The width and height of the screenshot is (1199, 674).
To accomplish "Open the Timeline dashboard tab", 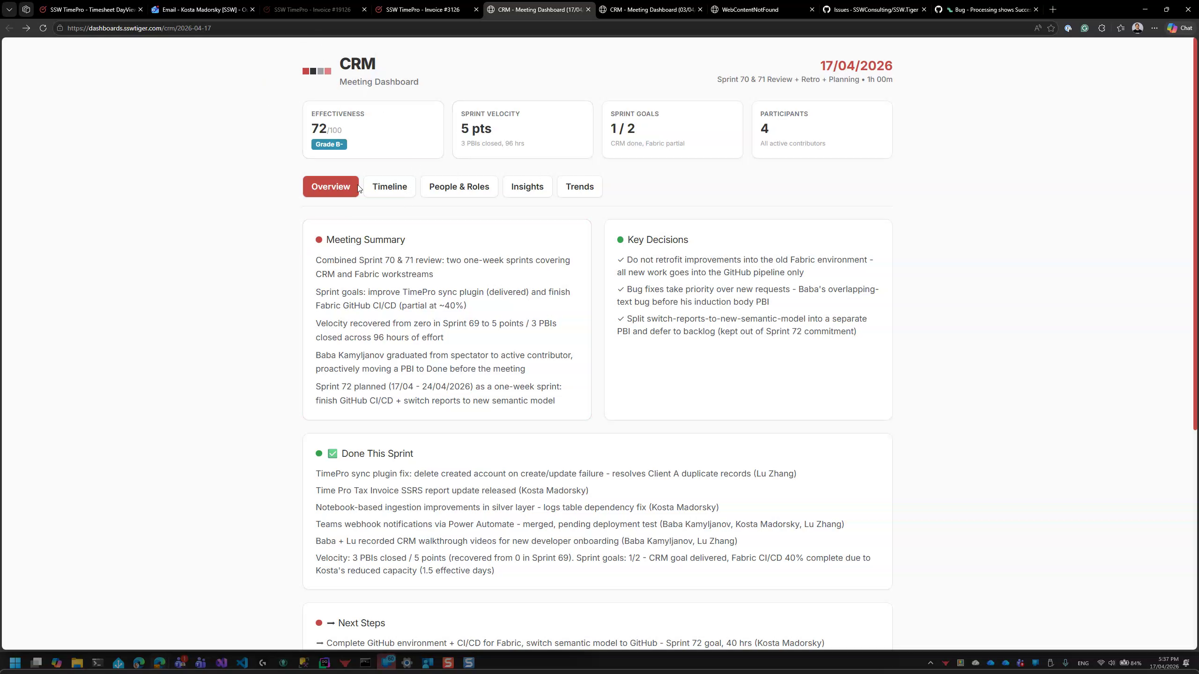I will [x=390, y=187].
